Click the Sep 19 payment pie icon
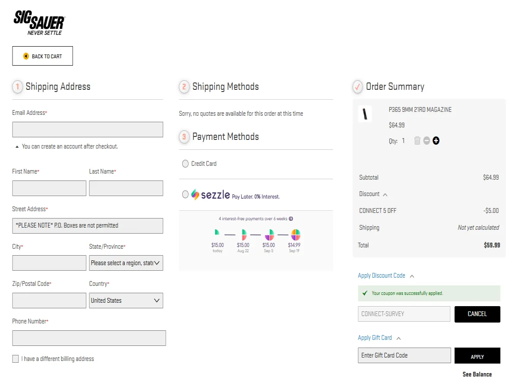This screenshot has height=383, width=518. [x=295, y=235]
